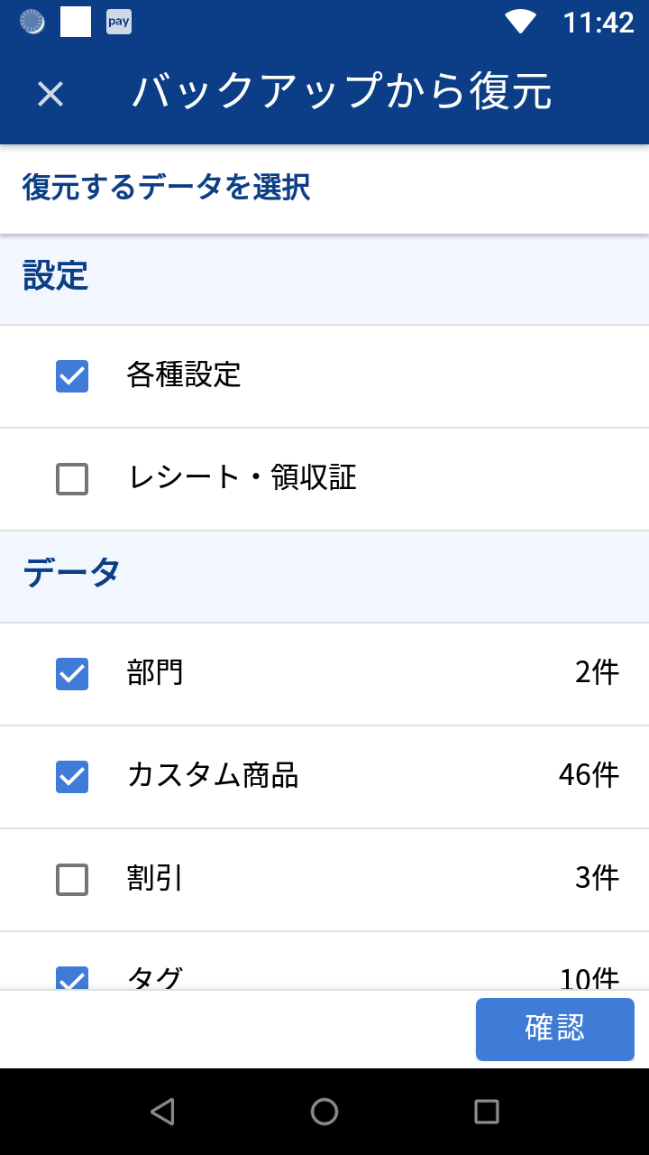Tap the 46件 count for custom products
The width and height of the screenshot is (649, 1155).
[x=589, y=775]
